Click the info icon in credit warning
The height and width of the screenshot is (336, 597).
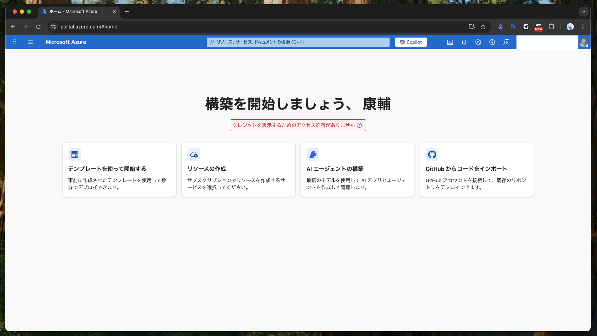point(359,125)
